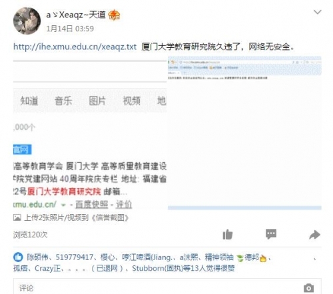This screenshot has height=294, width=333.
Task: Click the speech bubble comment icon
Action: click(271, 234)
